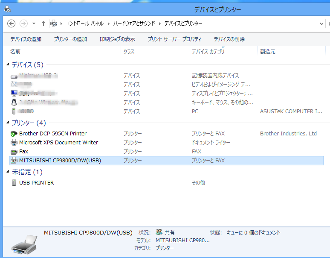This screenshot has height=258, width=330.
Task: Open コントロール パネル breadcrumb
Action: click(x=84, y=23)
